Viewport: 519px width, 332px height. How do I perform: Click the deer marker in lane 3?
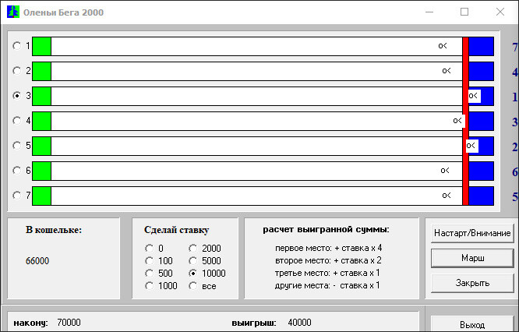pos(474,96)
